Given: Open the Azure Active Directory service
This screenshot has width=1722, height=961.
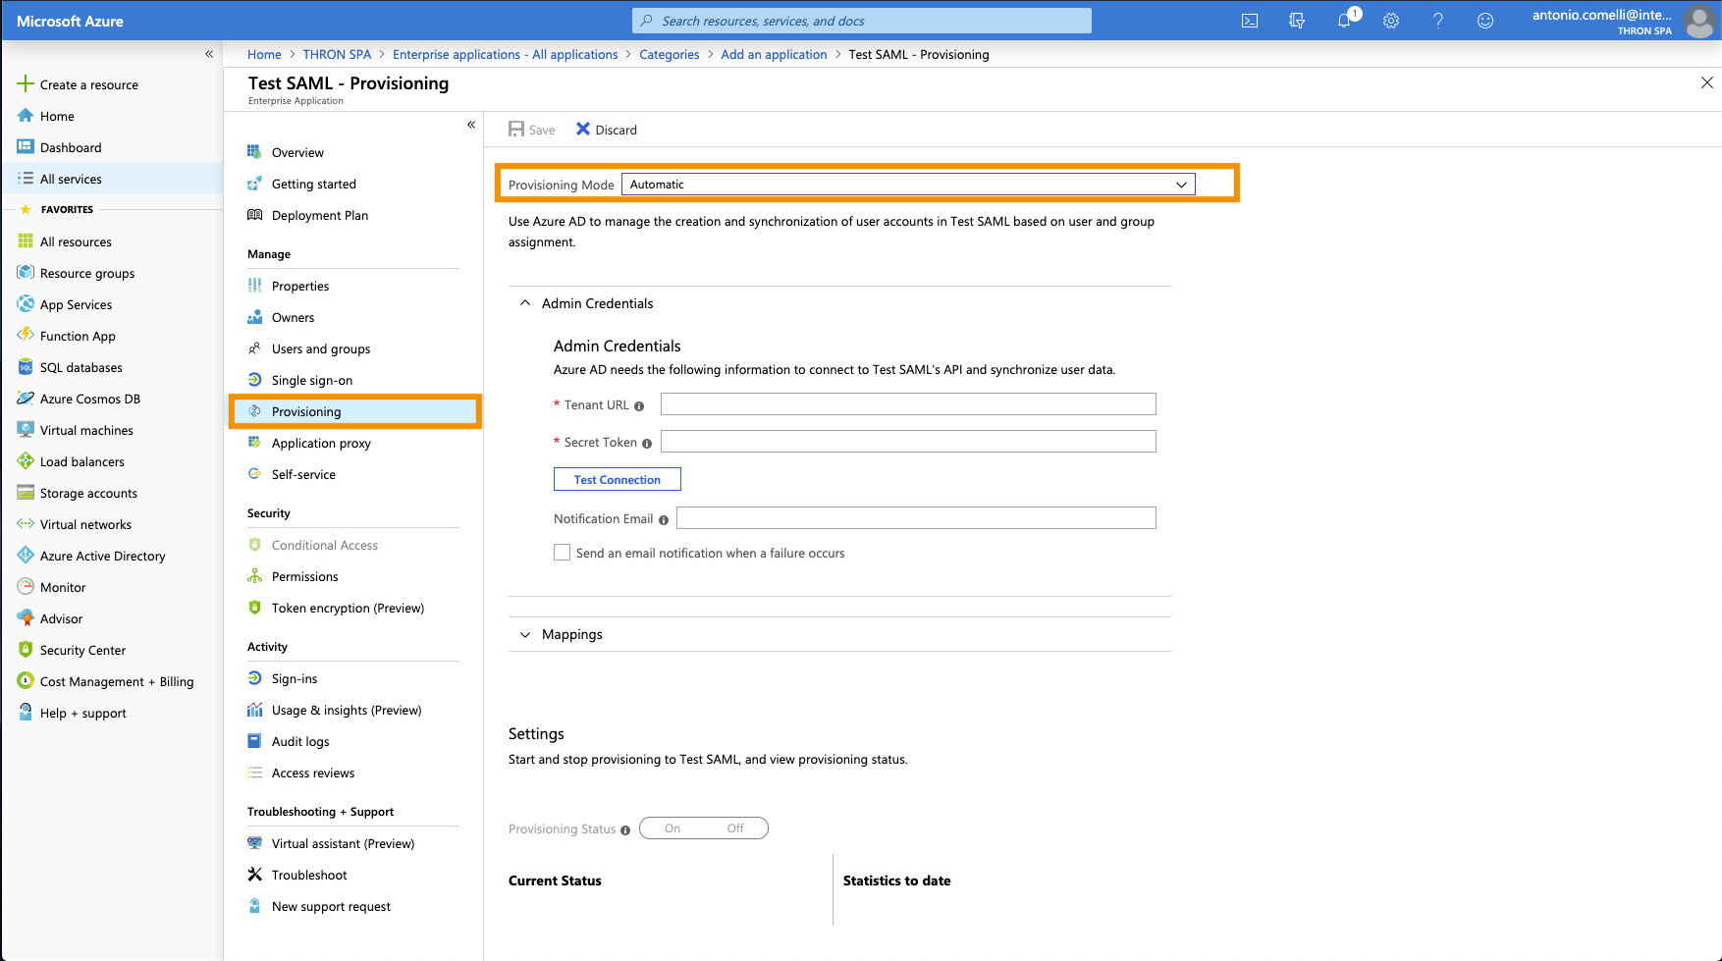Looking at the screenshot, I should tap(102, 556).
